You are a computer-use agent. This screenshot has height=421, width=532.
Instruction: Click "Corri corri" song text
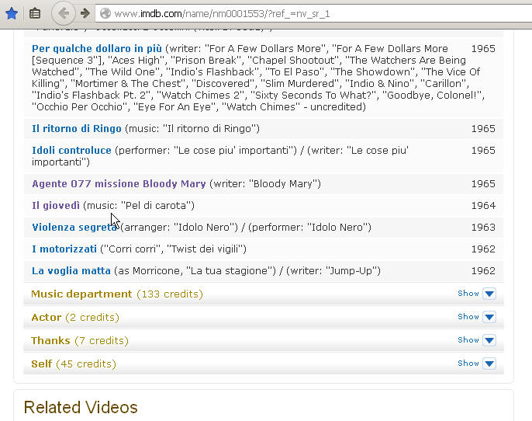pyautogui.click(x=131, y=249)
